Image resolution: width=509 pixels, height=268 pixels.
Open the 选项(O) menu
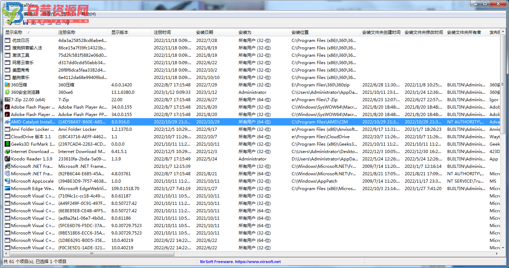pyautogui.click(x=69, y=14)
